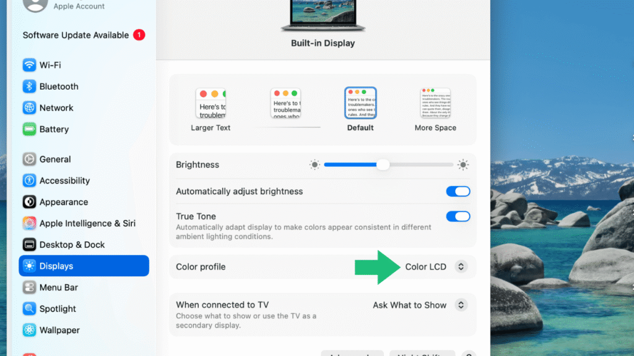Click the Battery label in sidebar

54,130
